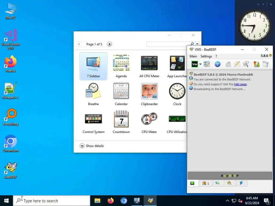Image resolution: width=275 pixels, height=206 pixels.
Task: Click the gadget search input field
Action: click(168, 44)
